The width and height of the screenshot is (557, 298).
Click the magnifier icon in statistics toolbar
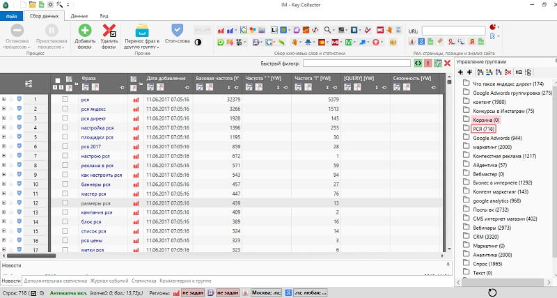coord(328,30)
